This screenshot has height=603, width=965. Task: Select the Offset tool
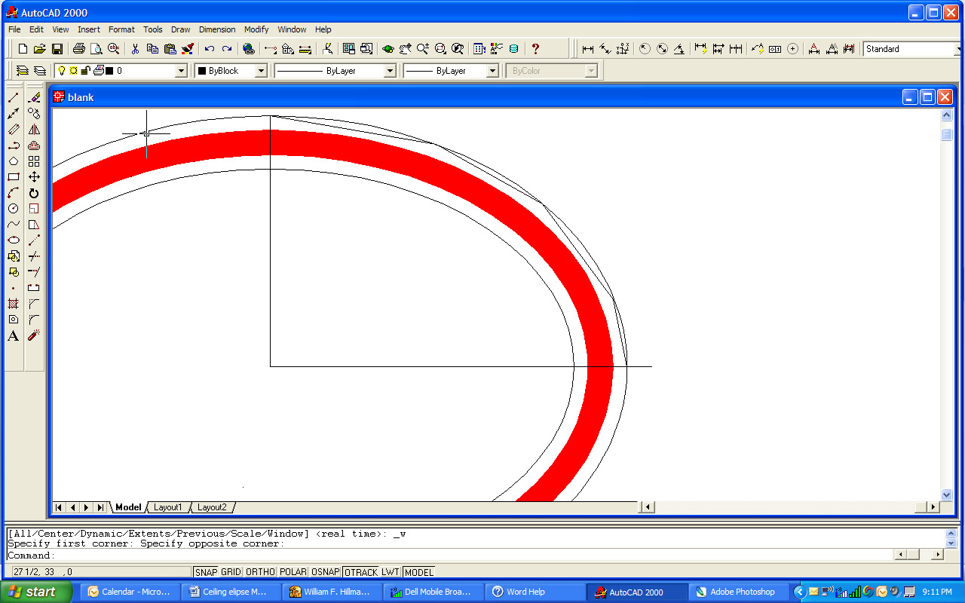[x=34, y=145]
